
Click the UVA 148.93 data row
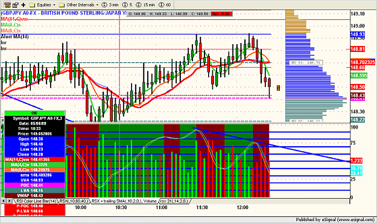34,180
